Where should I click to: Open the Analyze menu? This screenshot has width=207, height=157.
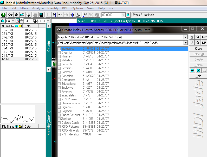coord(38,8)
